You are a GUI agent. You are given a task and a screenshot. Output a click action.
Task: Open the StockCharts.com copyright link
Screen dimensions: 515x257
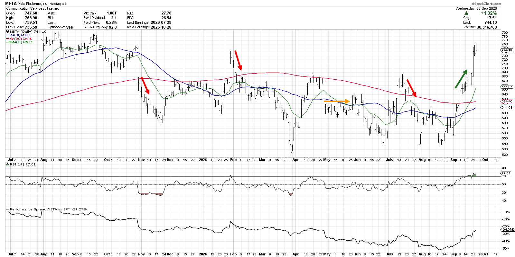486,4
